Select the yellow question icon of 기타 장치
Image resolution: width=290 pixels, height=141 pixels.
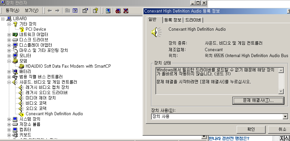[15, 24]
